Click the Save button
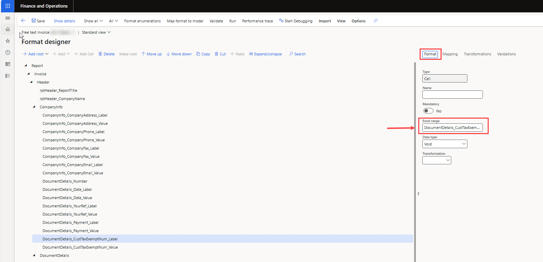The image size is (543, 262). click(x=38, y=21)
